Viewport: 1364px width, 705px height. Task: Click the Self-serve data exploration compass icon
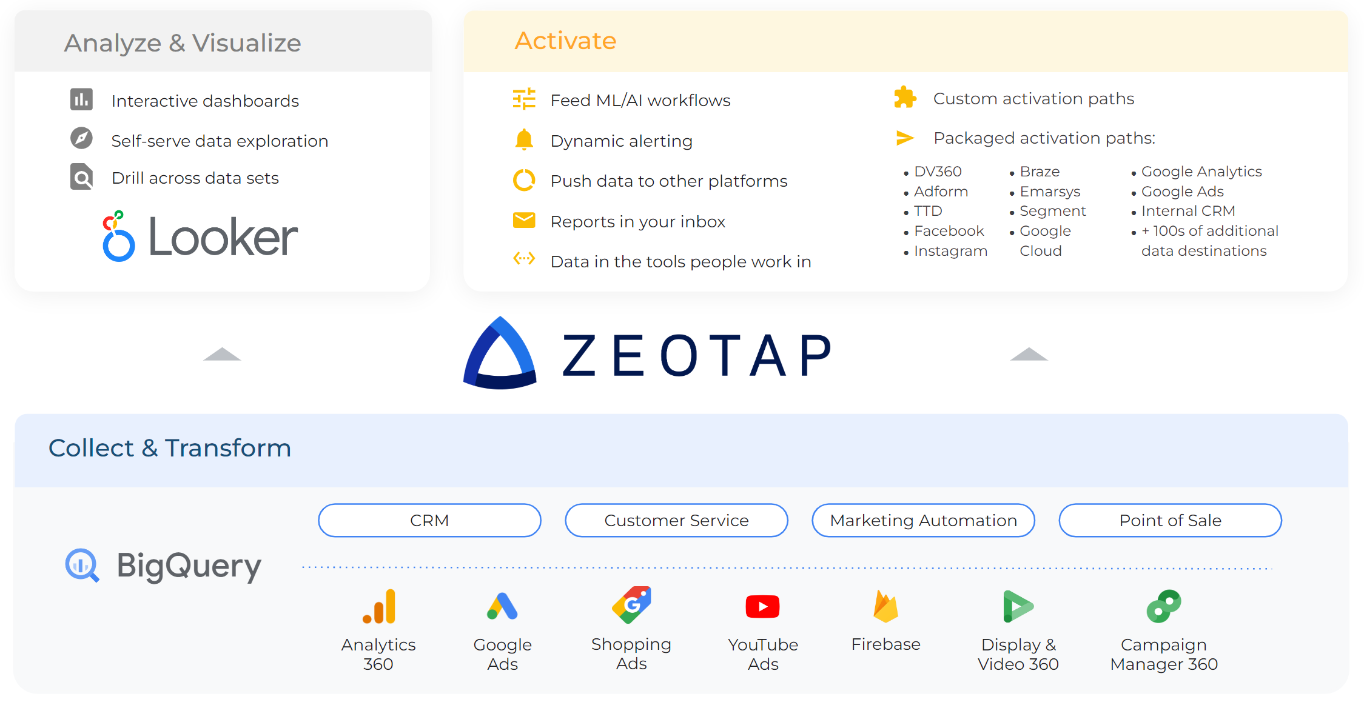click(81, 138)
